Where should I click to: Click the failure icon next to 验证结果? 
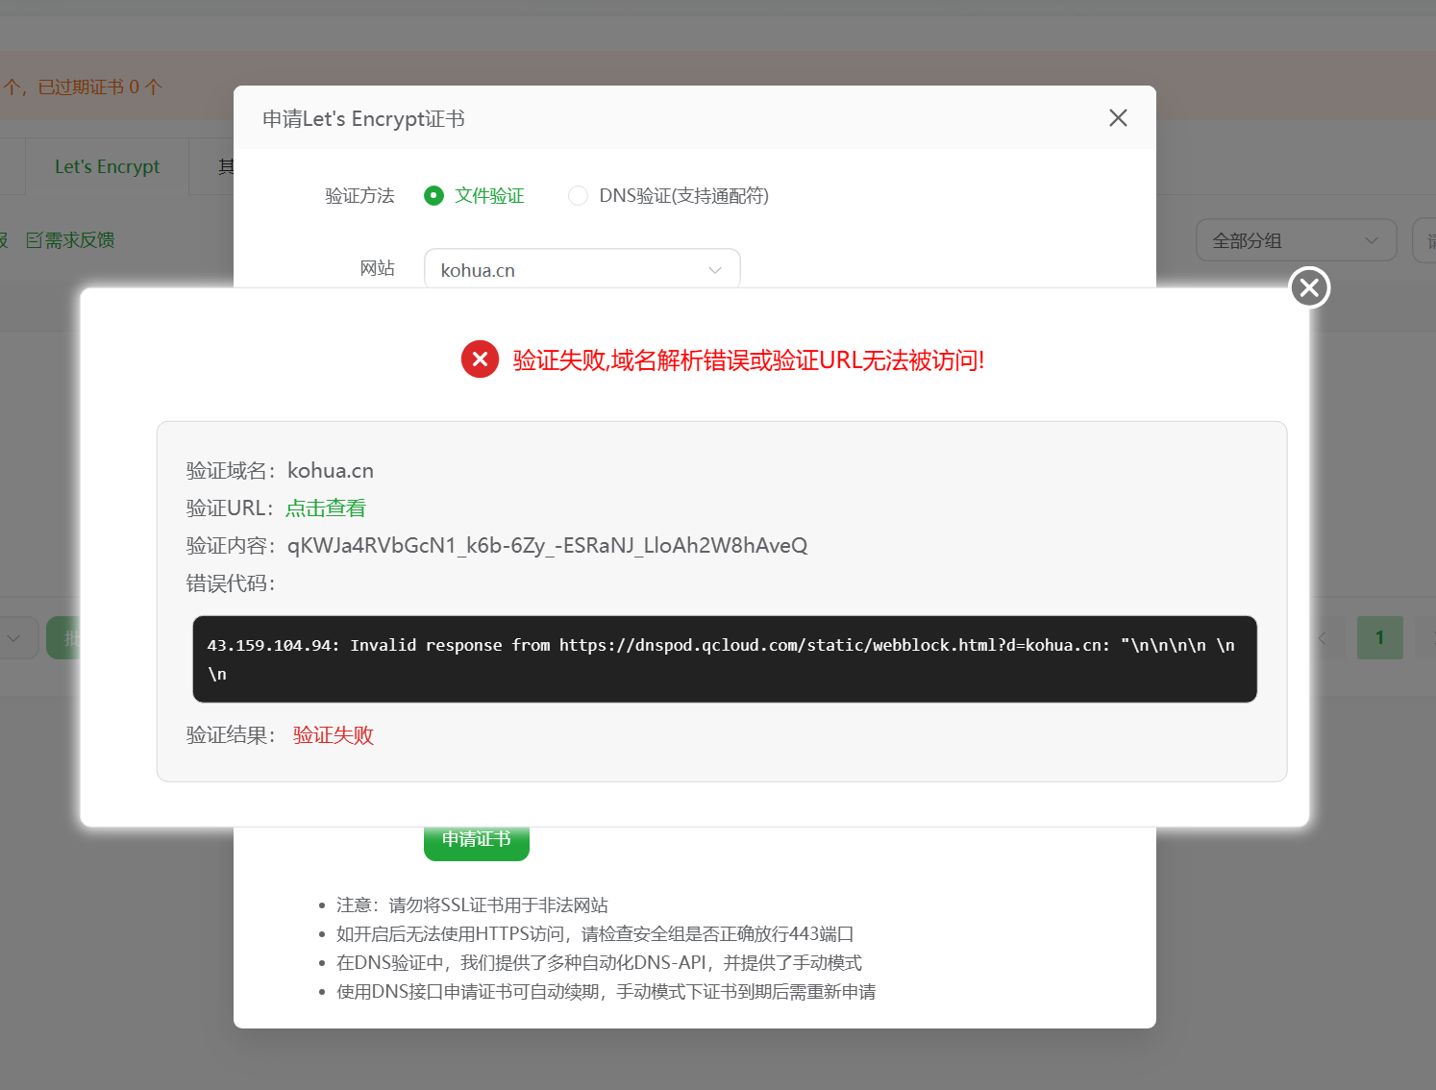tap(332, 734)
